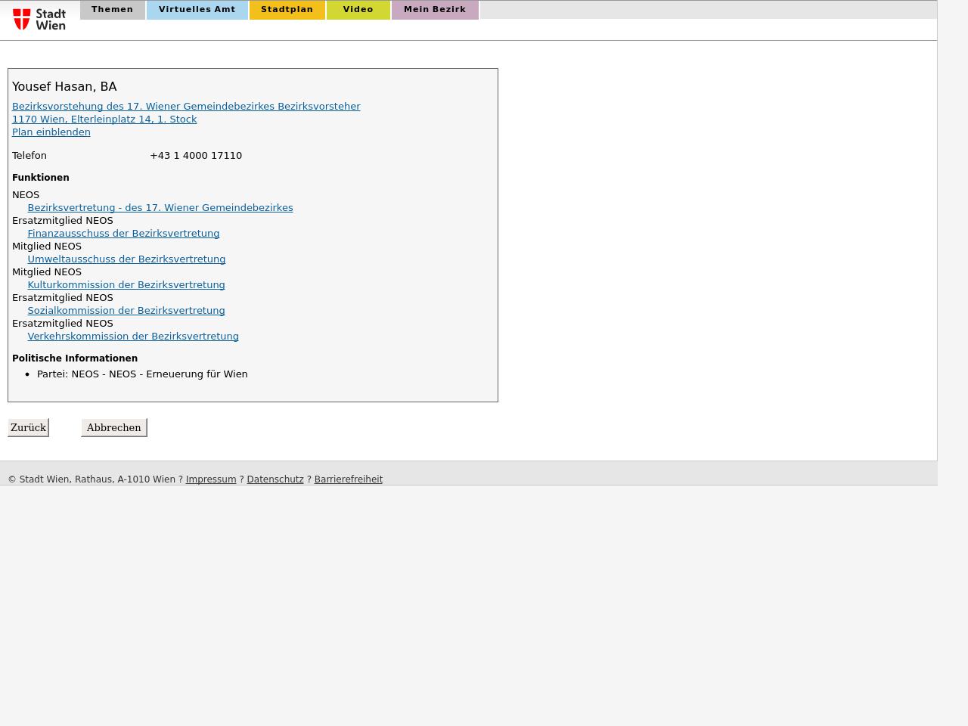This screenshot has height=726, width=968.
Task: Click the address 1170 Wien, Elterleinplatz 14
Action: [x=104, y=119]
